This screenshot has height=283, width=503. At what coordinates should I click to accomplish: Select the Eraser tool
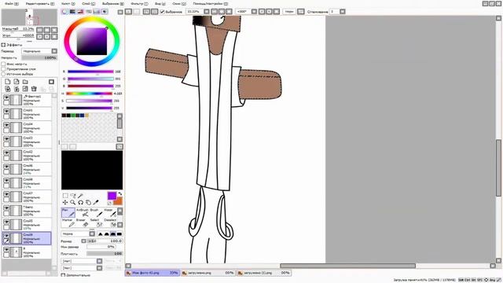coord(82,222)
